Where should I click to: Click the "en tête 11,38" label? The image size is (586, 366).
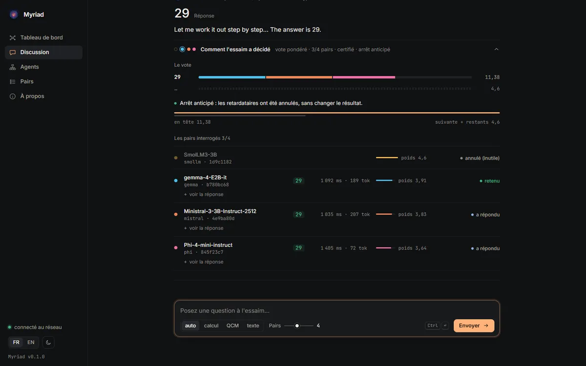click(192, 122)
